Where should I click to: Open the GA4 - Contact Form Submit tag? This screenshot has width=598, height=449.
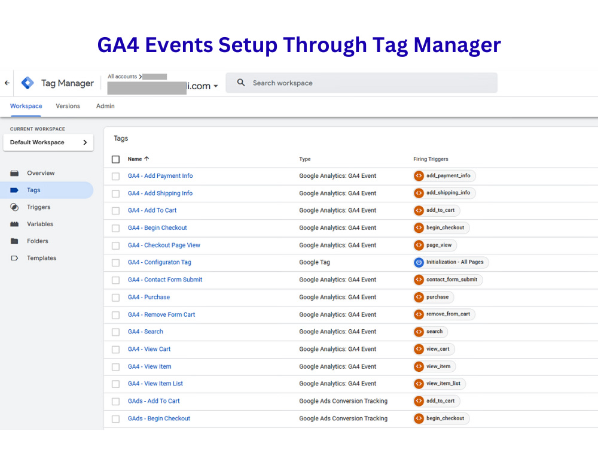tap(165, 280)
